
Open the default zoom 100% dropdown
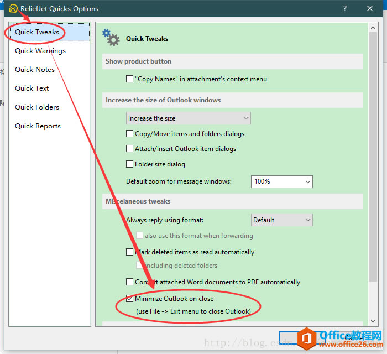[x=282, y=181]
